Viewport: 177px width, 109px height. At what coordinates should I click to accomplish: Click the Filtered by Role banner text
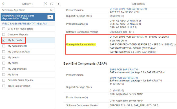[x=18, y=17]
